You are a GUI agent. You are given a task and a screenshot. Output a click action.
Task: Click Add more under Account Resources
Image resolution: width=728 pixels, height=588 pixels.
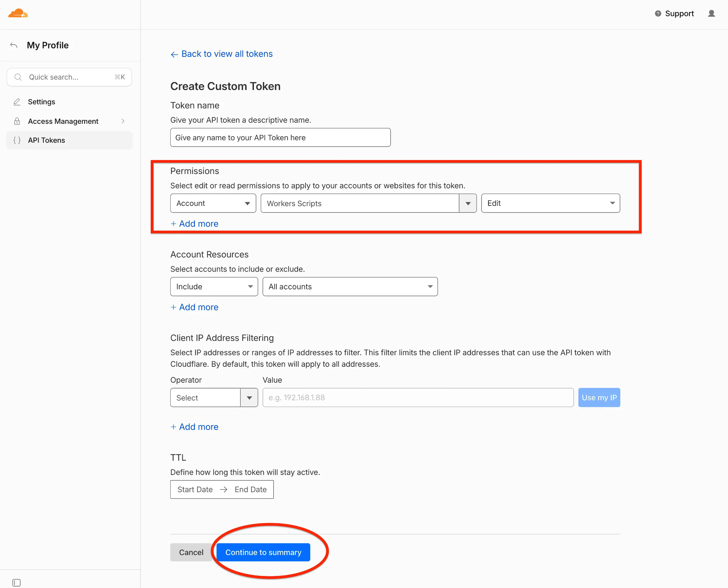(x=195, y=307)
